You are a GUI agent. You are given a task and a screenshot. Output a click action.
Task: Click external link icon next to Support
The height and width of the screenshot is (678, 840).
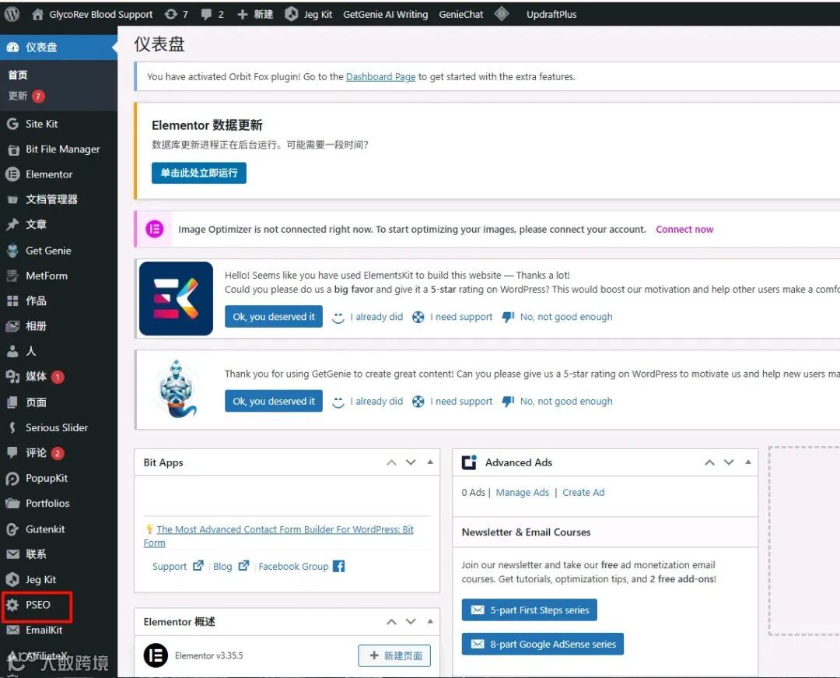(x=198, y=565)
